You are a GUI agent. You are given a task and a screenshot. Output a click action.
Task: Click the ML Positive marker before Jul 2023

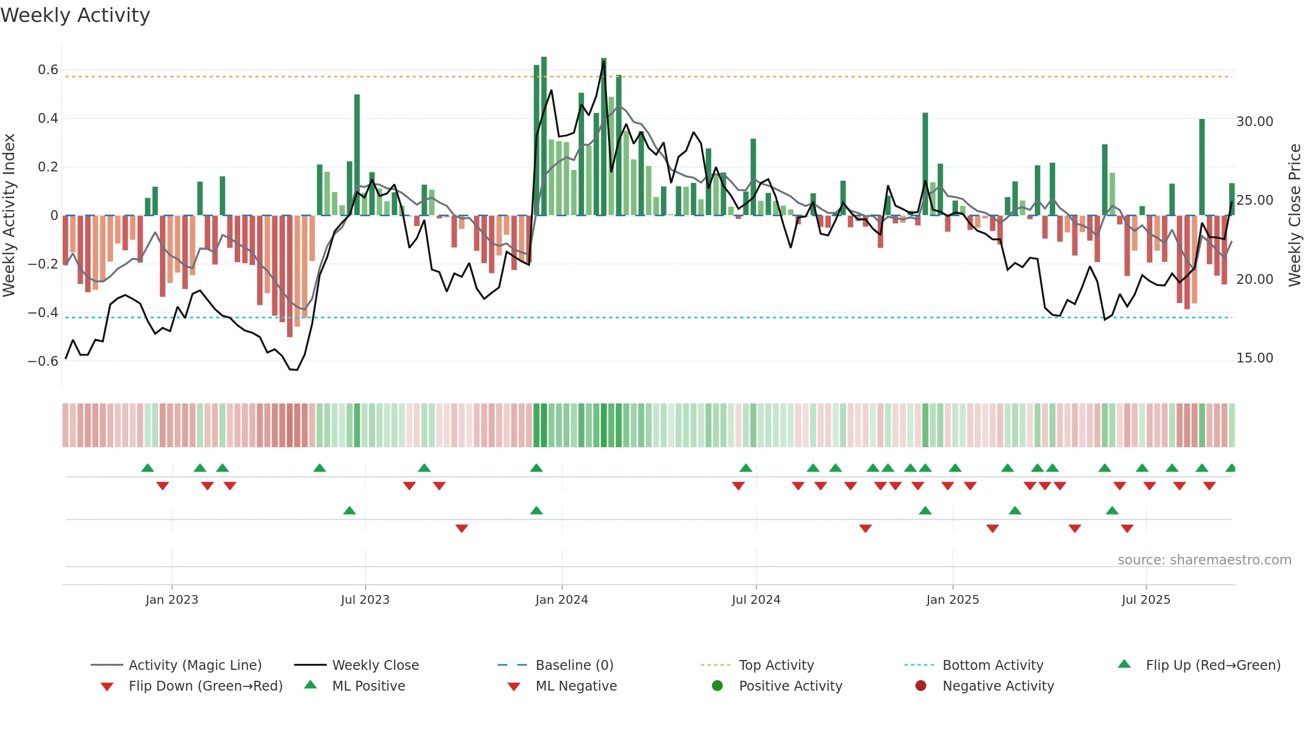[x=349, y=510]
